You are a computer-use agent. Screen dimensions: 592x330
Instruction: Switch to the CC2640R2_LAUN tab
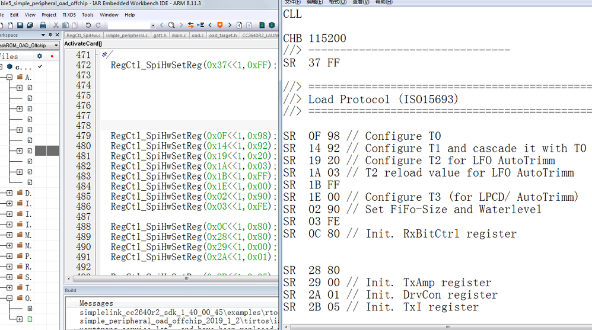(x=260, y=36)
